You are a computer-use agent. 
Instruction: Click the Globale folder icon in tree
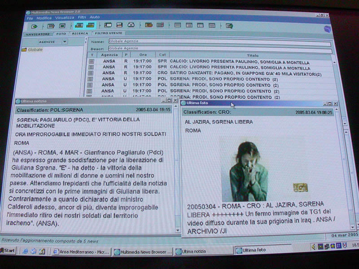point(24,50)
